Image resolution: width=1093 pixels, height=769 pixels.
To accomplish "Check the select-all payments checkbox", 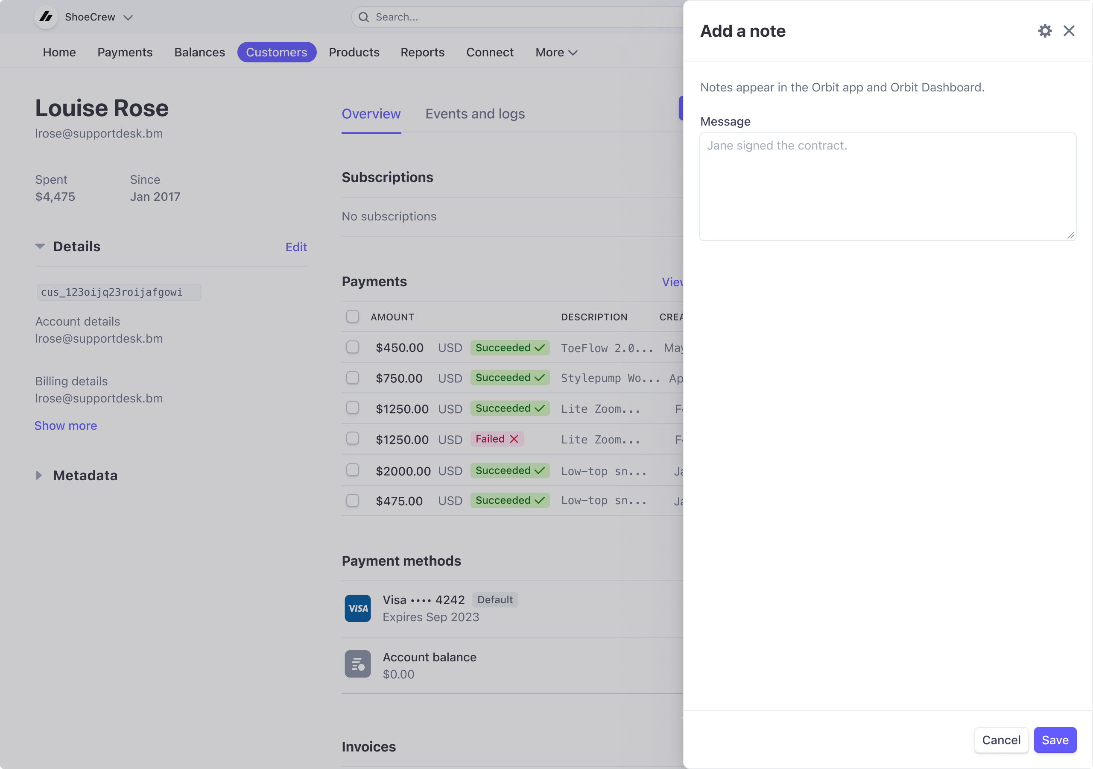I will [x=352, y=317].
